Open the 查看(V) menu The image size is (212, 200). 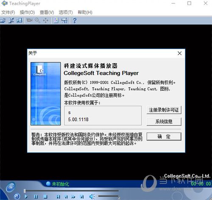[x=47, y=12]
